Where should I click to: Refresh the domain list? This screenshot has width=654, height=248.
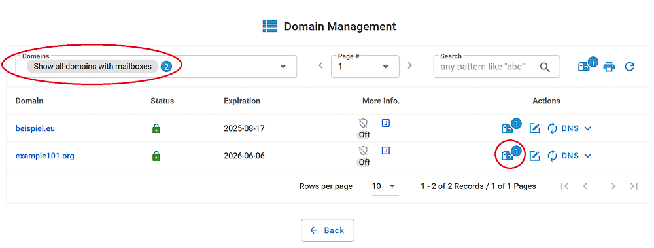[629, 66]
